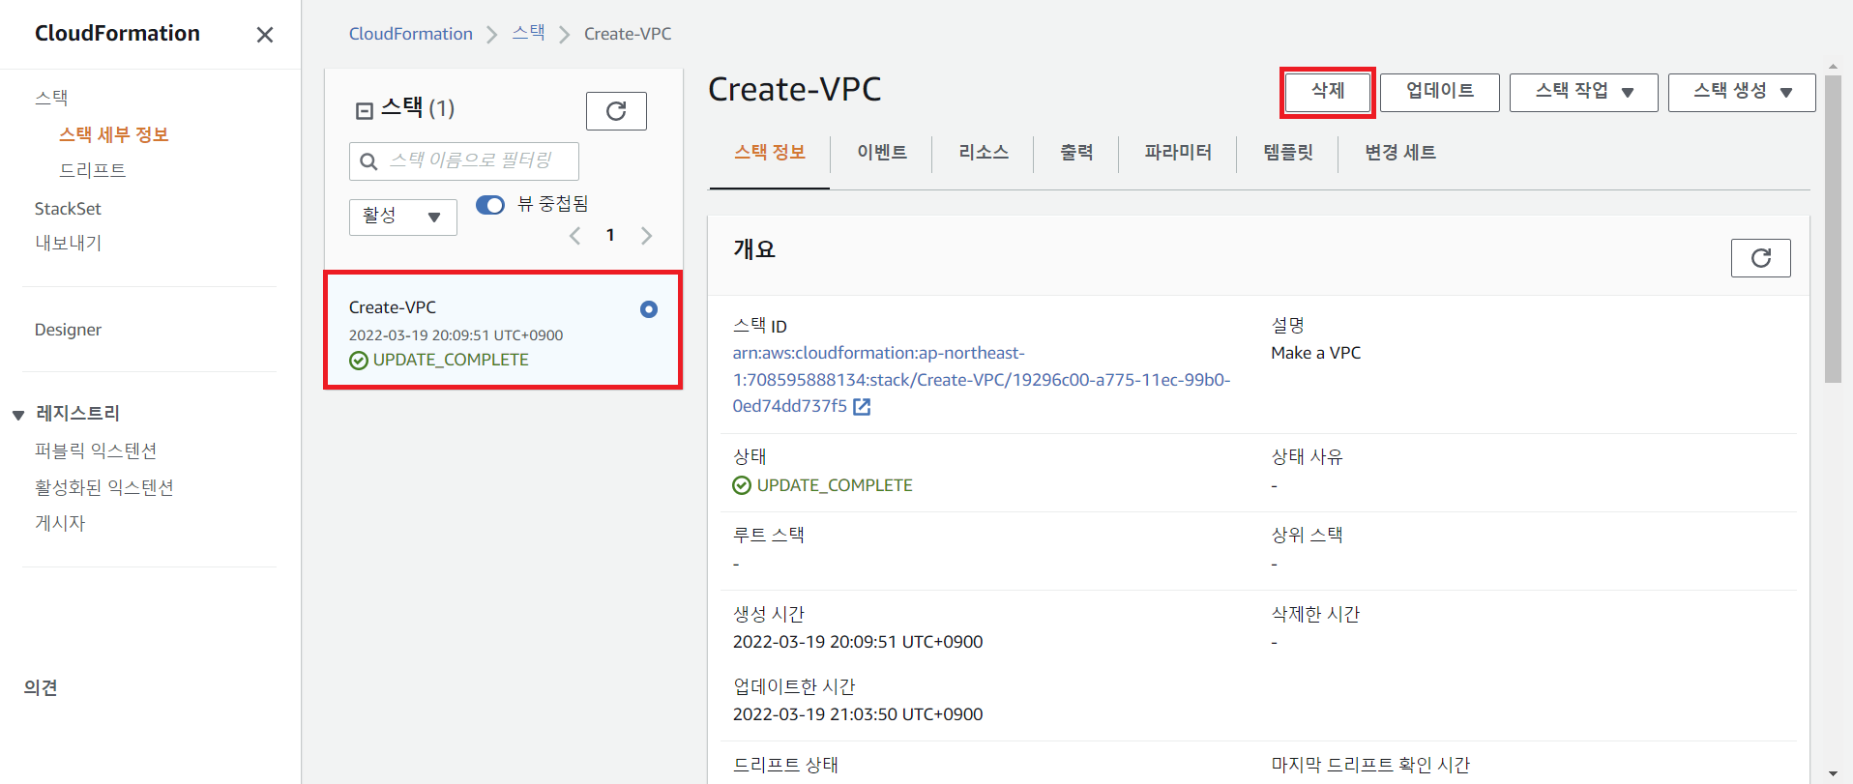Viewport: 1853px width, 784px height.
Task: Click page number 1 in pagination
Action: pyautogui.click(x=610, y=236)
